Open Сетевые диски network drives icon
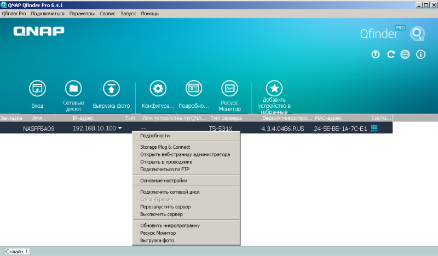The width and height of the screenshot is (438, 256). [x=73, y=89]
